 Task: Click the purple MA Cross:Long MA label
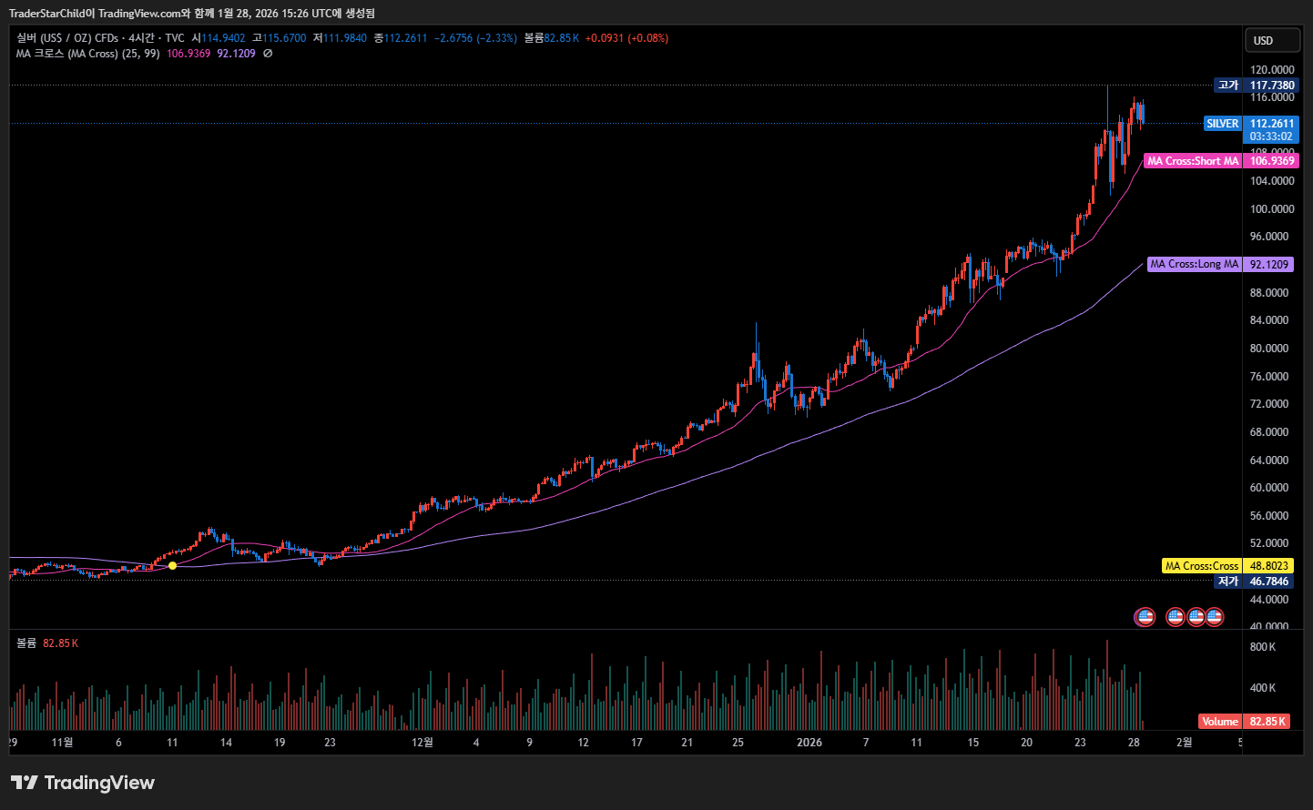pos(1194,264)
